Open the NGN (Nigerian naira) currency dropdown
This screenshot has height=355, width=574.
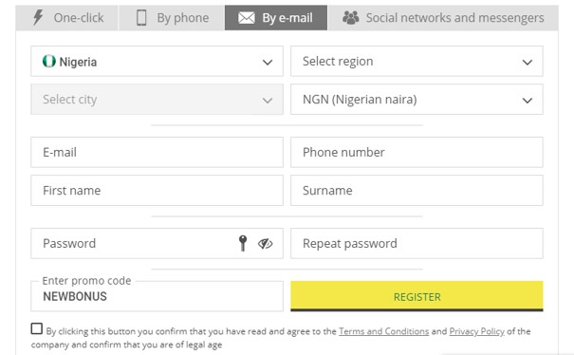click(x=417, y=100)
